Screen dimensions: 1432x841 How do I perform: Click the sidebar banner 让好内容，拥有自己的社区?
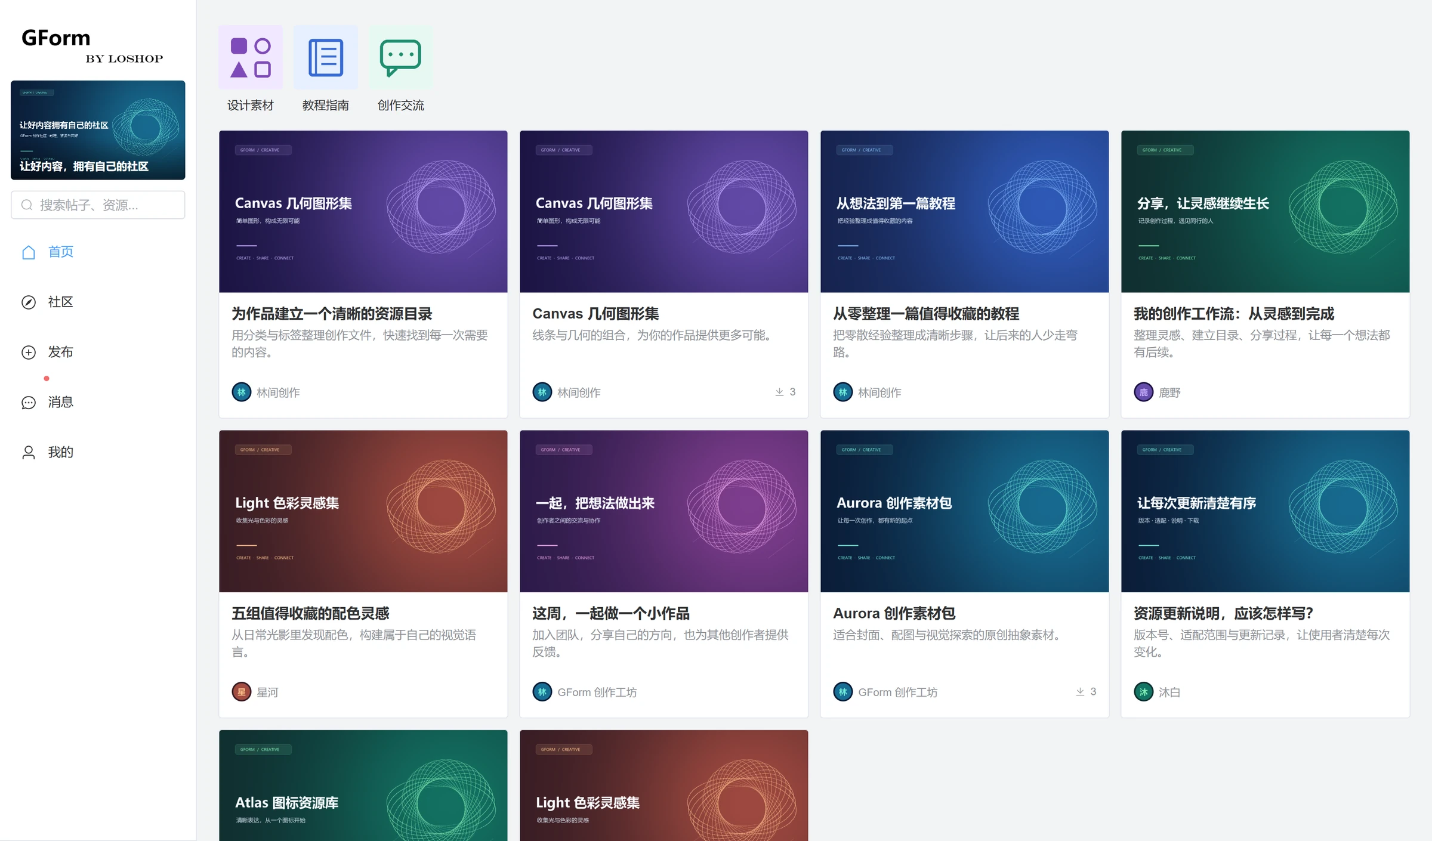pyautogui.click(x=98, y=130)
